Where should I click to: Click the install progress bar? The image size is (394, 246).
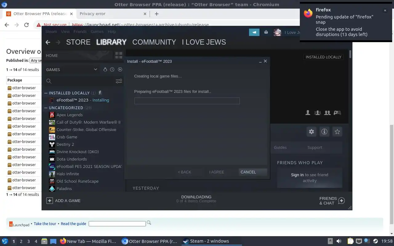187,101
